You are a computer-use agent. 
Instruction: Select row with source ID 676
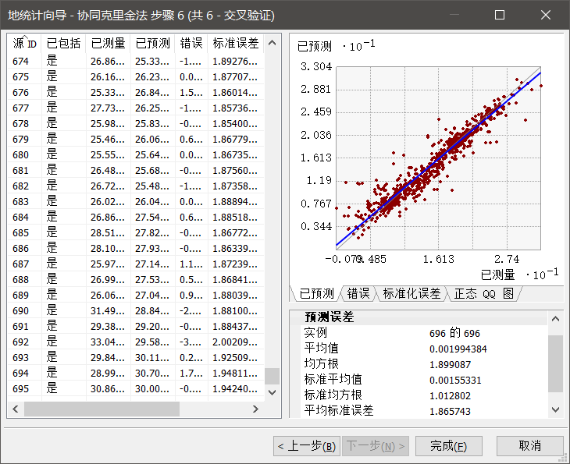click(136, 92)
